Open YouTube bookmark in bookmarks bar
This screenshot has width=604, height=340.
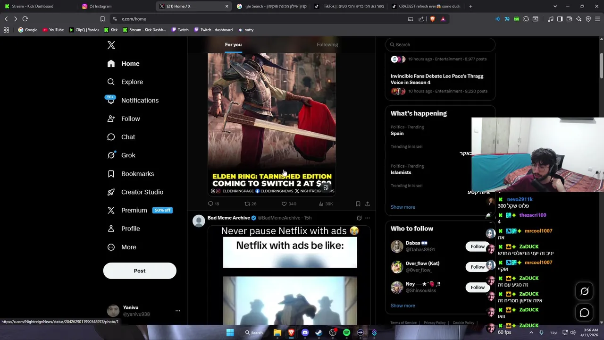coord(53,30)
